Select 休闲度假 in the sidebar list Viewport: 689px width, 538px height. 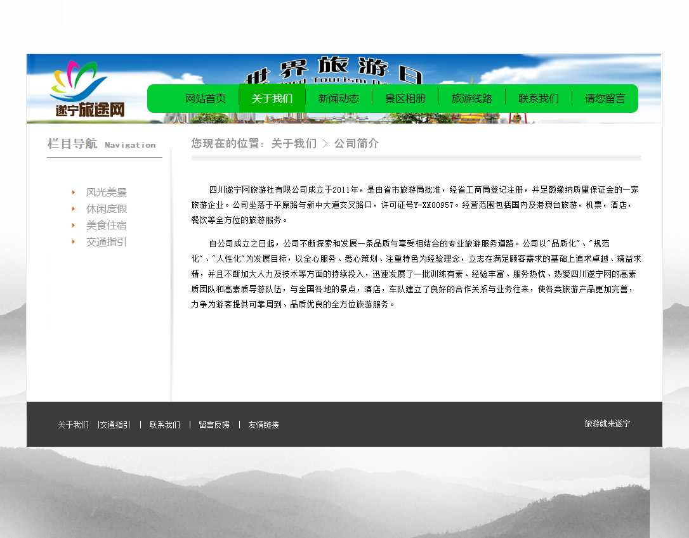click(x=106, y=209)
